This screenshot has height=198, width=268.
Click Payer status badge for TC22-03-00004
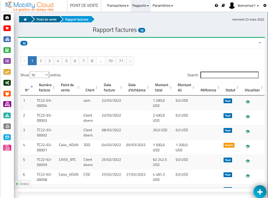click(x=228, y=101)
